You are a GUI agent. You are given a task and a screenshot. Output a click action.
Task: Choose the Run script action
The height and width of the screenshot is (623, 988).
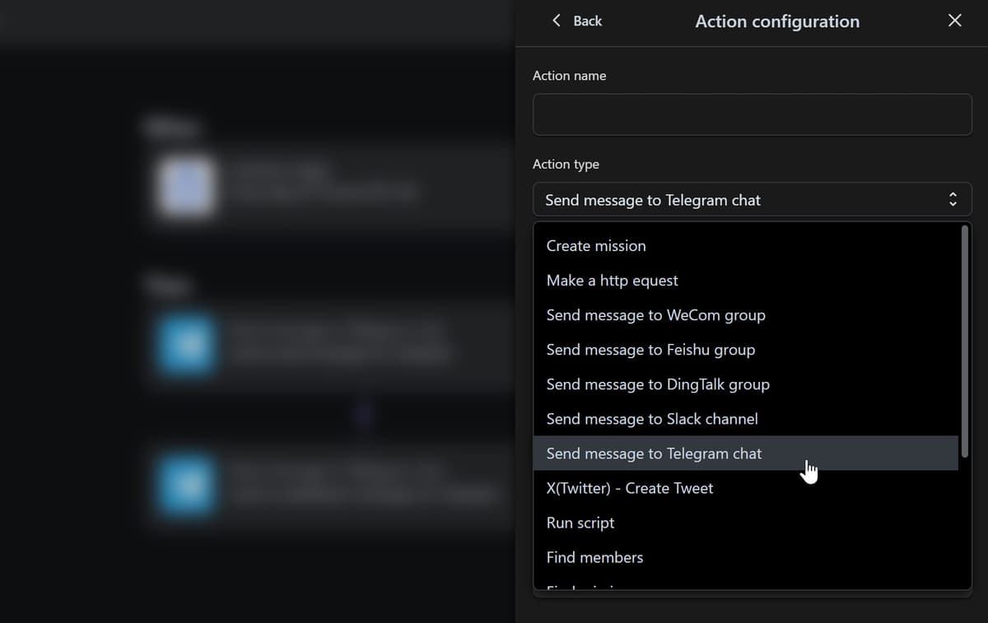click(x=580, y=522)
